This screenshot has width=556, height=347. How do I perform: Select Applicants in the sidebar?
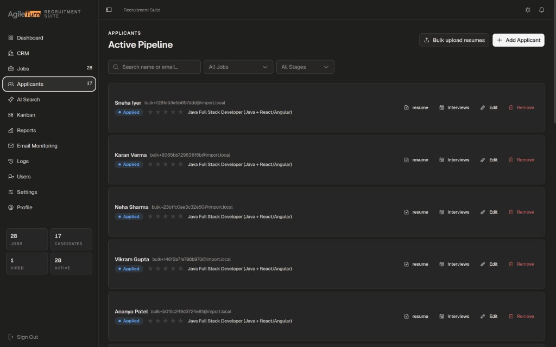click(49, 84)
